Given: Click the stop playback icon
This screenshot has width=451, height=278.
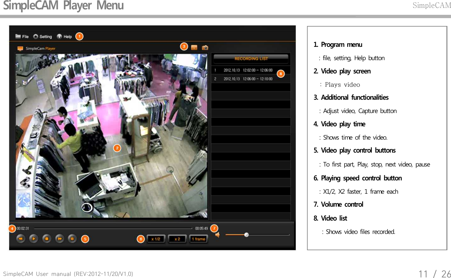Looking at the screenshot, I should [x=47, y=238].
